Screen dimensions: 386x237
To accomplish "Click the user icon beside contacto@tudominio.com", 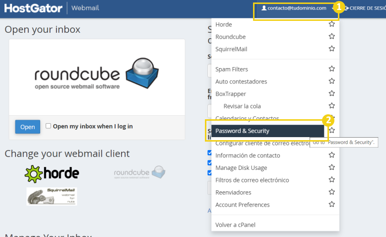I will (264, 8).
